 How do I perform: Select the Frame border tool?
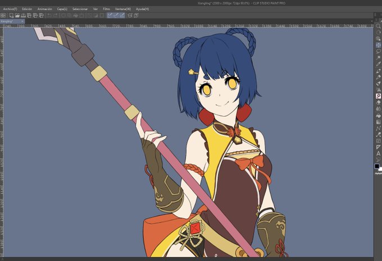pyautogui.click(x=378, y=141)
